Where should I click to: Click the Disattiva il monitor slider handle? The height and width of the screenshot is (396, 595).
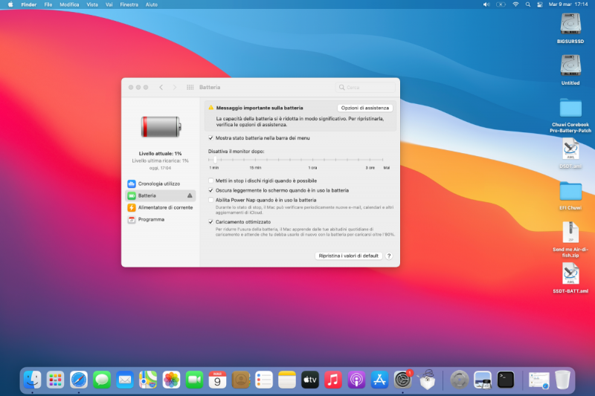pyautogui.click(x=216, y=160)
